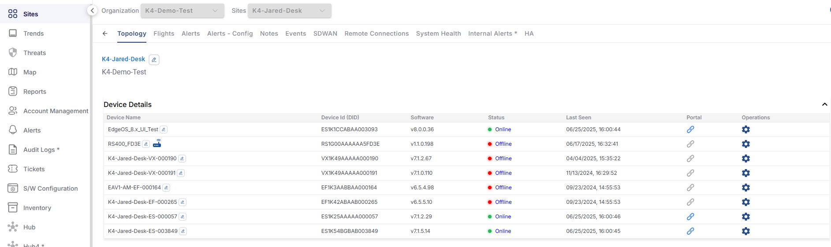The width and height of the screenshot is (831, 247).
Task: Open Threats in the sidebar
Action: [x=34, y=53]
